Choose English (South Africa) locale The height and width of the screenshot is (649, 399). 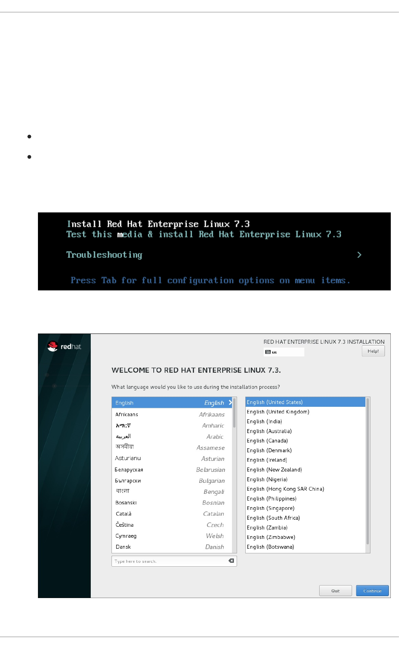[306, 518]
